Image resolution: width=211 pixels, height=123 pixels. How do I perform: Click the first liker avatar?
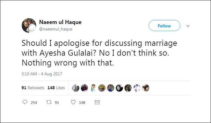click(76, 88)
